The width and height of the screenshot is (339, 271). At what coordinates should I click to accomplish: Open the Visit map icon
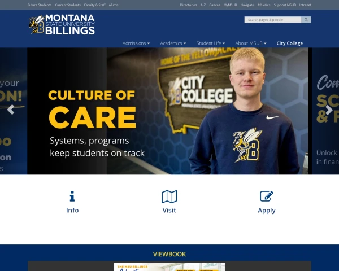click(169, 196)
